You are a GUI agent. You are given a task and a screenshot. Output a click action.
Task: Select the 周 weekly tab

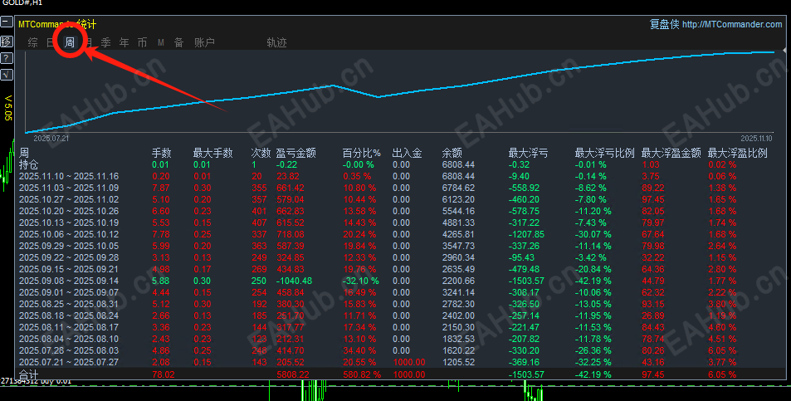coord(70,42)
